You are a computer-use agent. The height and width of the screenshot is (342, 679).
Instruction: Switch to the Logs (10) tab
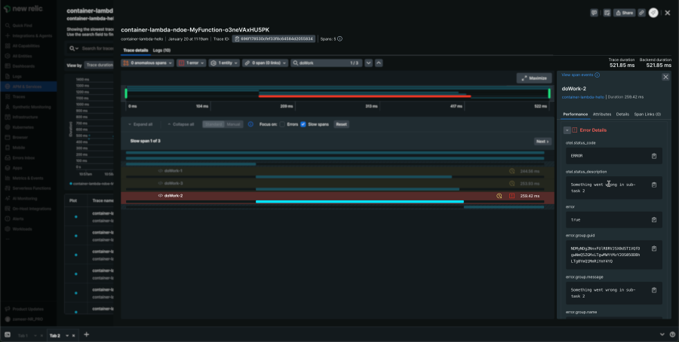[161, 50]
